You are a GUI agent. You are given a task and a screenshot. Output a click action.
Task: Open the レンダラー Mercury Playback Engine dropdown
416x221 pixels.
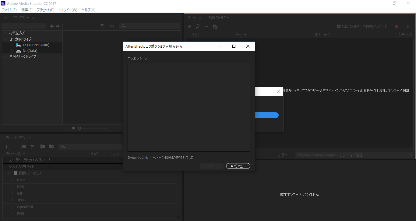coord(355,155)
